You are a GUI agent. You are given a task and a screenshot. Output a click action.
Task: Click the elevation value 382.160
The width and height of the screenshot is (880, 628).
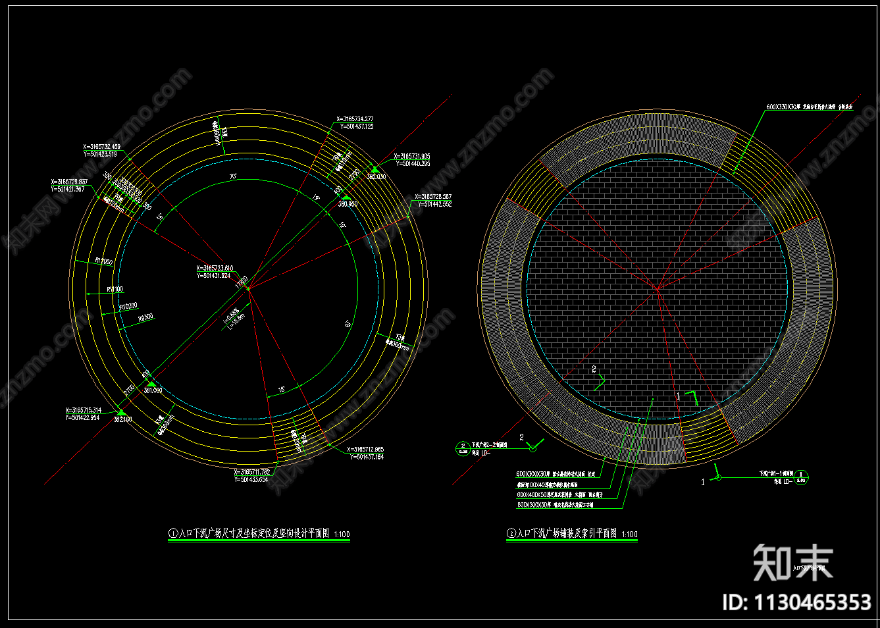tap(123, 419)
